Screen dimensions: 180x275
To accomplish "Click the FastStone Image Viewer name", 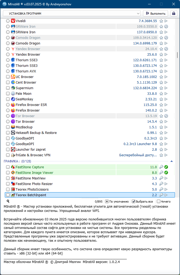I will 34,173.
